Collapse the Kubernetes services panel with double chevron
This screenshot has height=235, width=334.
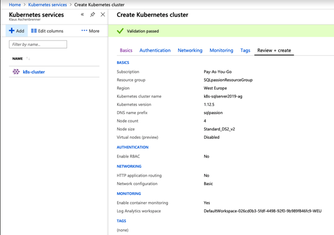(x=82, y=14)
